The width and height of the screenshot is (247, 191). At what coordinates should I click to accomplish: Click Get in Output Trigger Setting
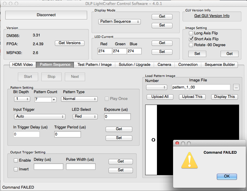(x=121, y=162)
